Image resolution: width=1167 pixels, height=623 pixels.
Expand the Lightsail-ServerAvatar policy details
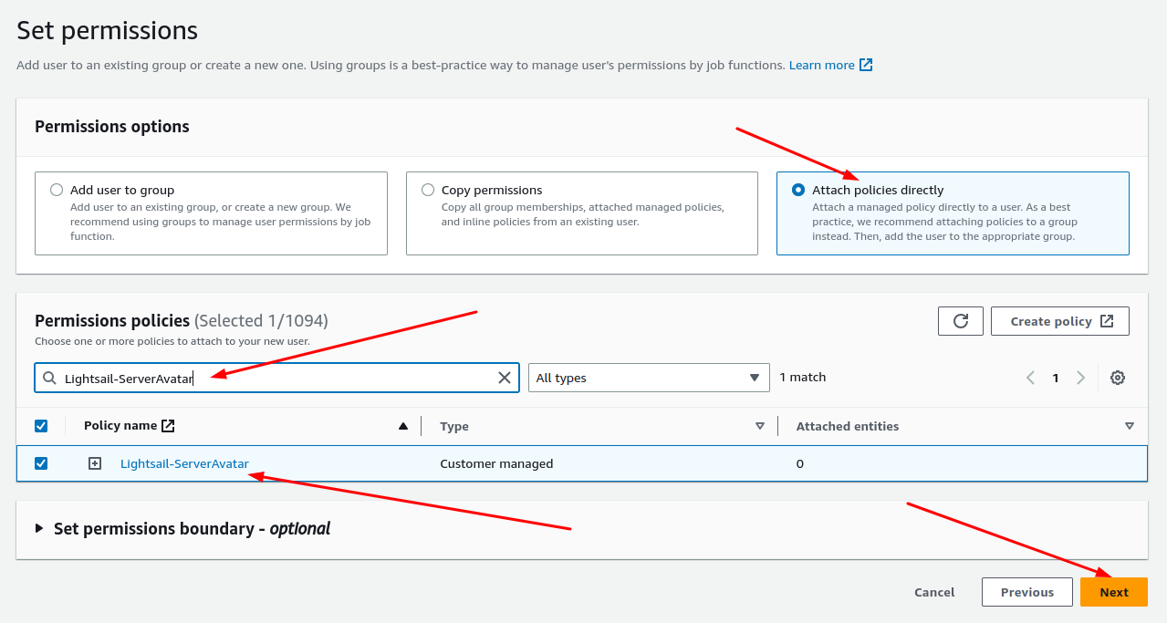95,463
